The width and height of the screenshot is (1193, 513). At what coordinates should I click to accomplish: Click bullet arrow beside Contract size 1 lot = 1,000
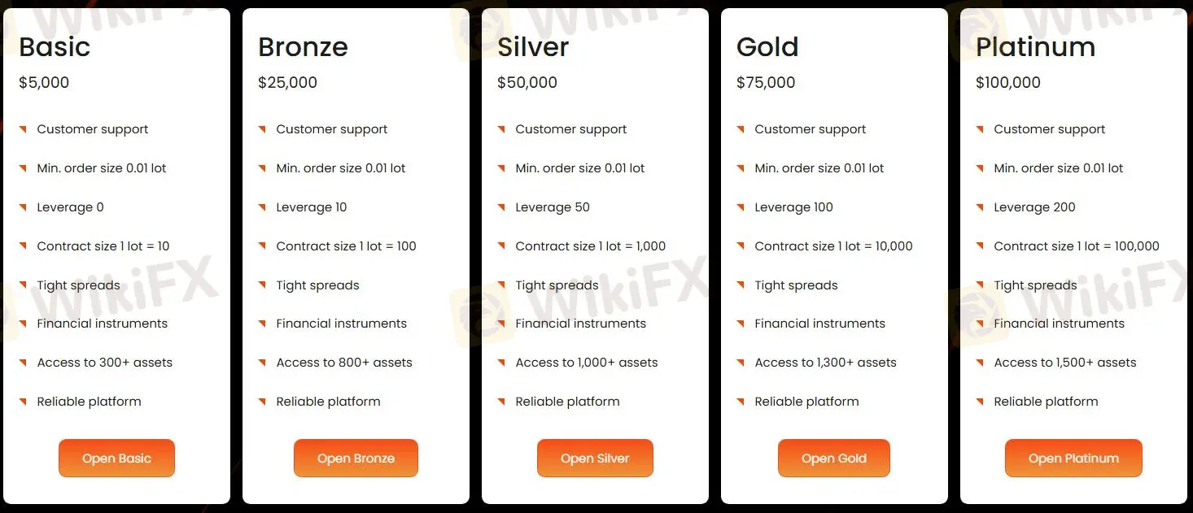pos(501,246)
